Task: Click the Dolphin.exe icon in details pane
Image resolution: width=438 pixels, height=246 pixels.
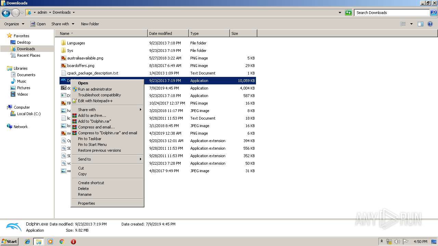Action: [x=14, y=227]
